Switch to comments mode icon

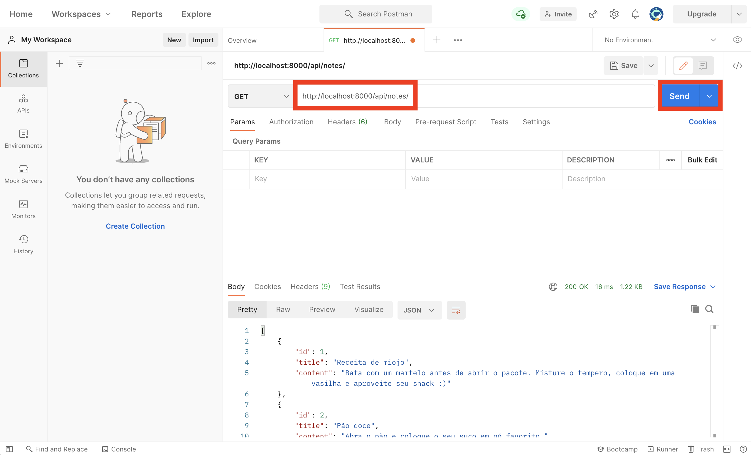[703, 65]
